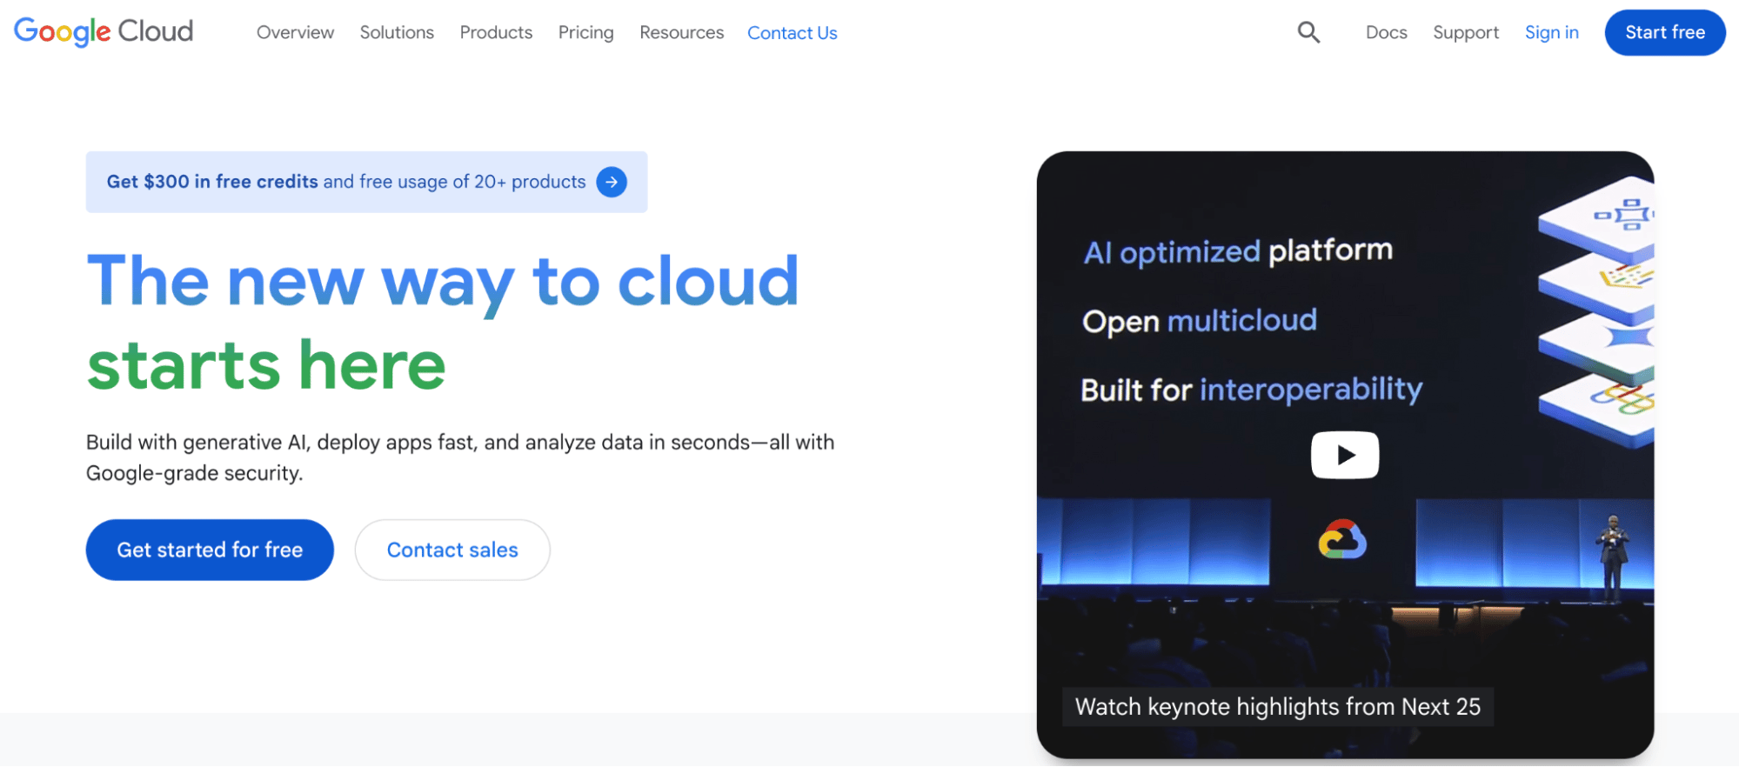Open the Resources menu
This screenshot has width=1739, height=767.
681,32
